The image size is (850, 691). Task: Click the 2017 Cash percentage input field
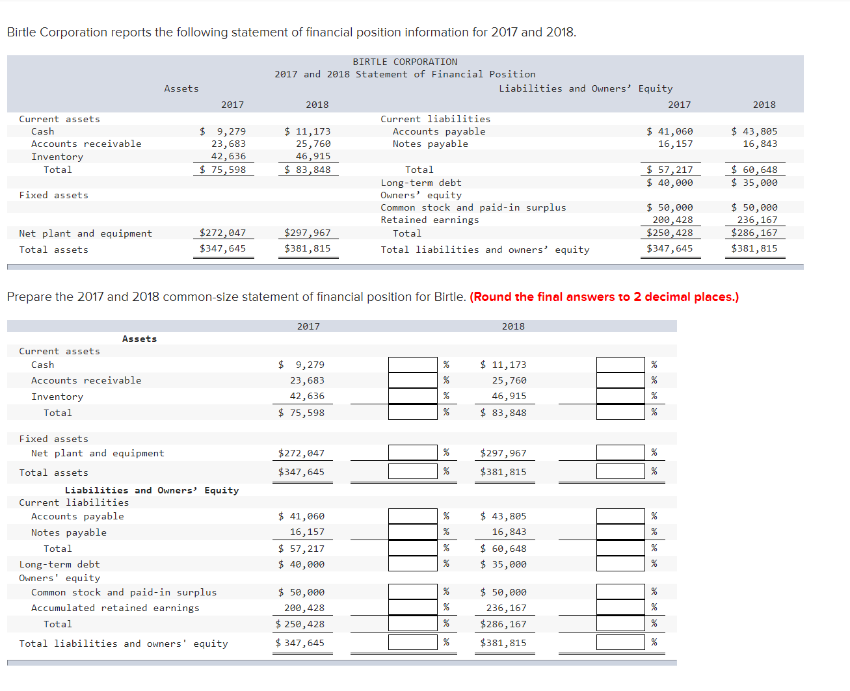tap(413, 364)
